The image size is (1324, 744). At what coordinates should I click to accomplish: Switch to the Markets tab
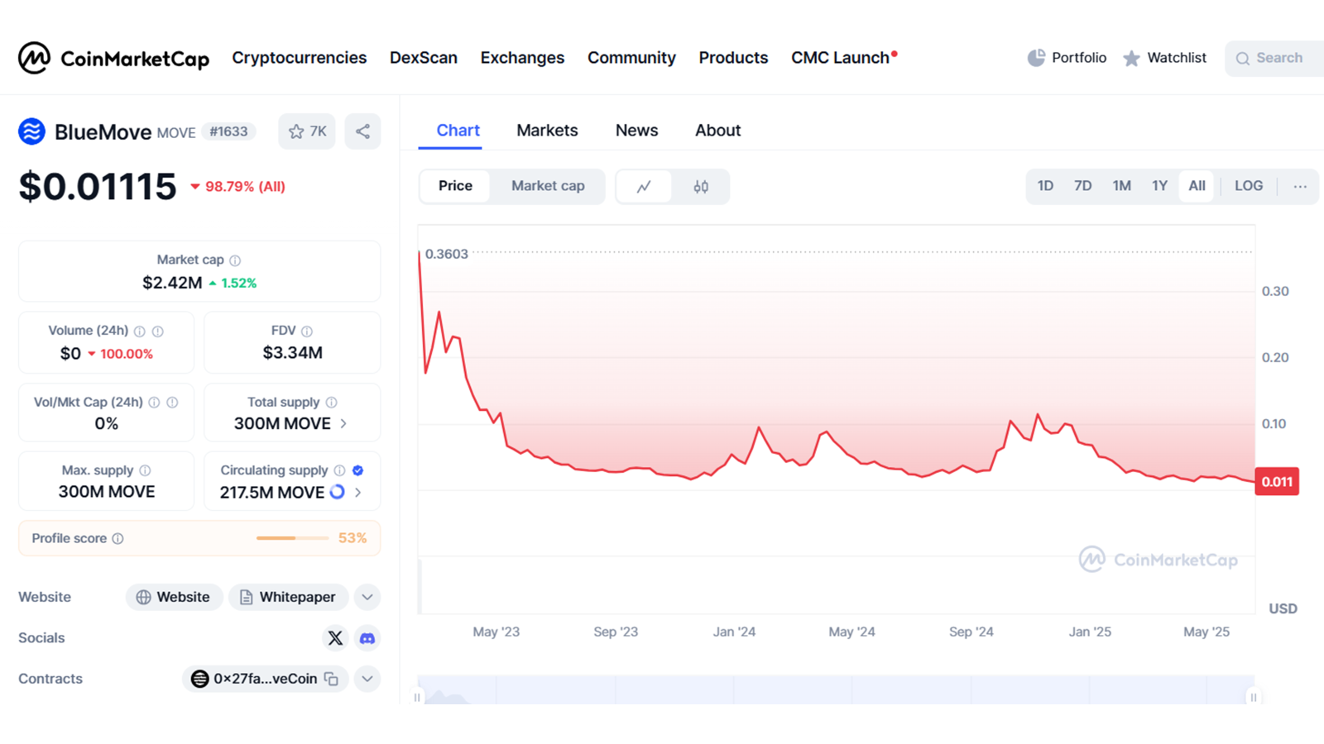click(547, 131)
